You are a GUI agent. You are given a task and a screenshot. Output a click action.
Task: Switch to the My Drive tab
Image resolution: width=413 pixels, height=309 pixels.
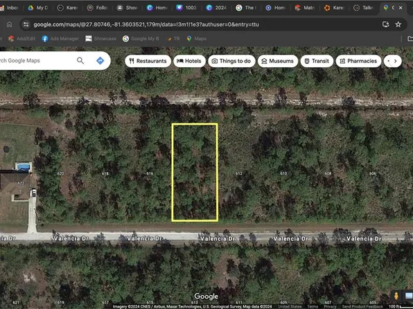click(39, 8)
